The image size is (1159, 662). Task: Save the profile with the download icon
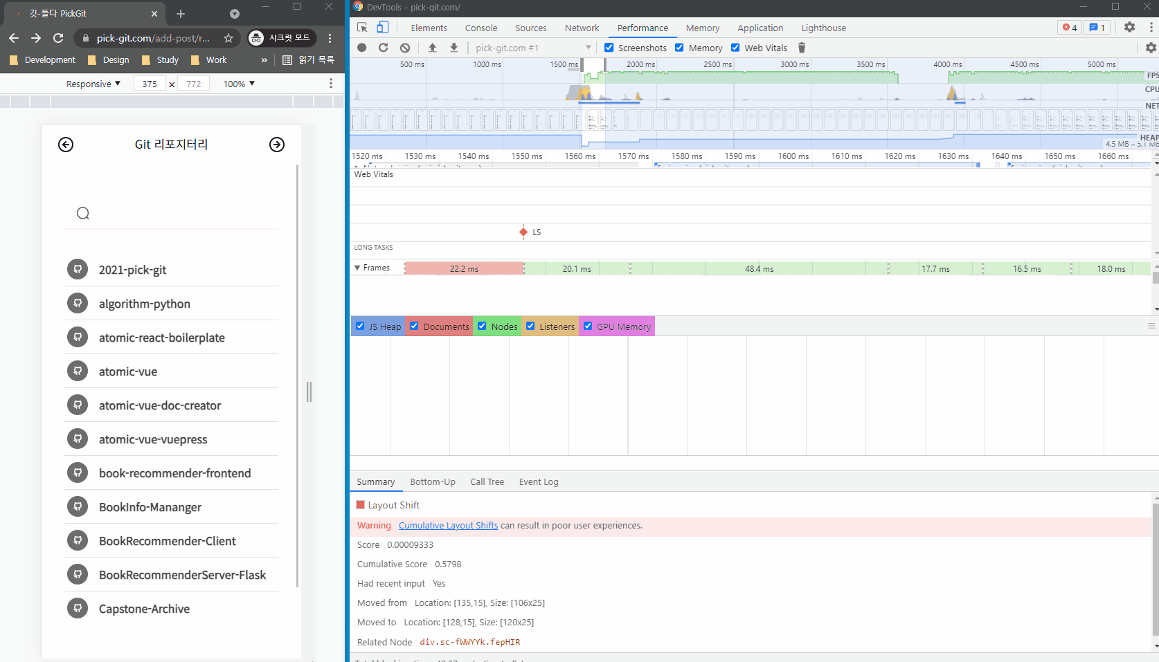(454, 48)
